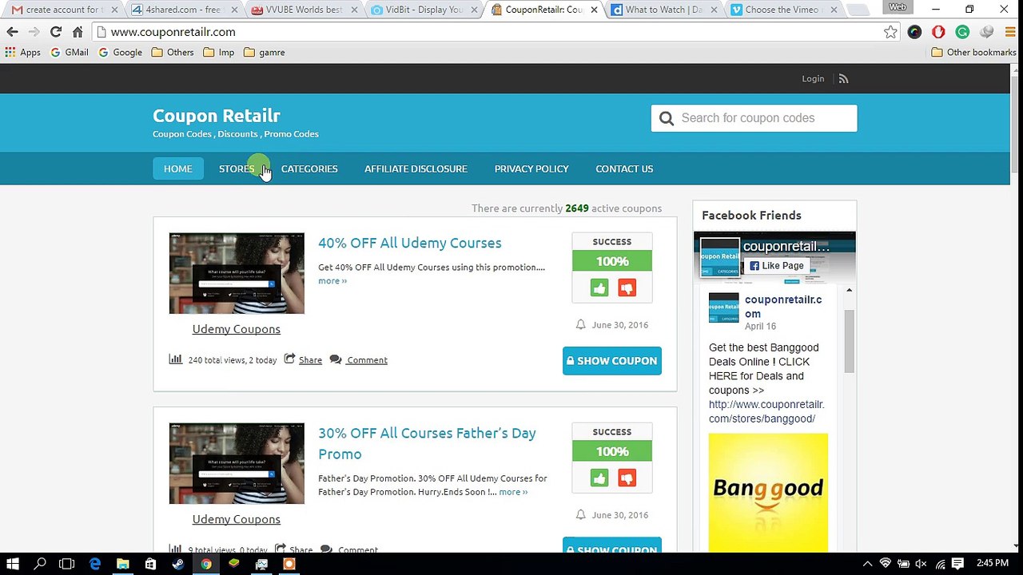Image resolution: width=1023 pixels, height=575 pixels.
Task: Open the Others bookmarks folder
Action: [173, 52]
